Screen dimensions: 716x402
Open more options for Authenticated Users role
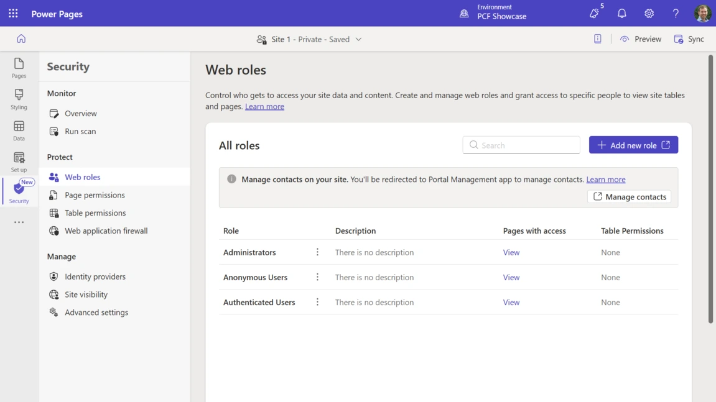(x=317, y=301)
